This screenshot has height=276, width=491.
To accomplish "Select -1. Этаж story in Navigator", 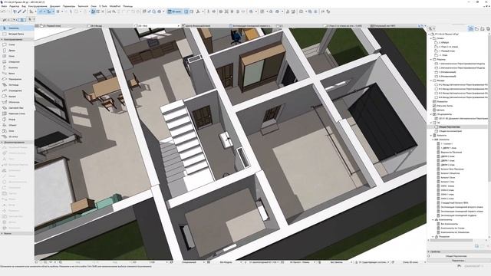I will pyautogui.click(x=443, y=55).
